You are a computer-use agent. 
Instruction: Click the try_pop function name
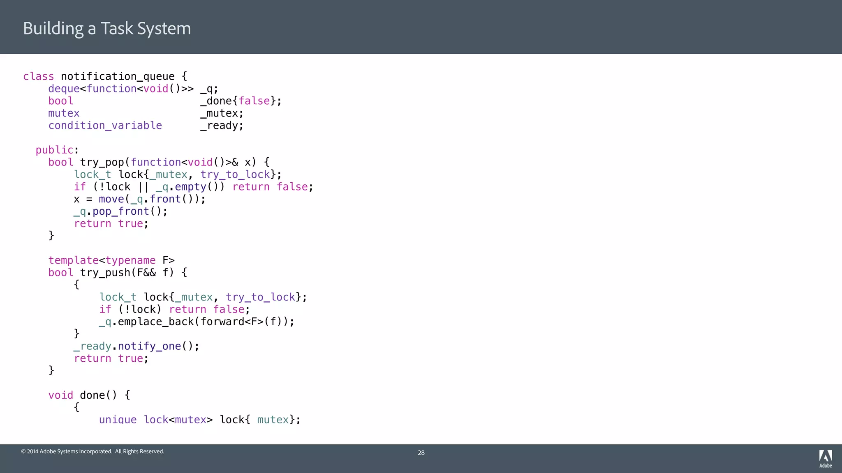[x=102, y=162]
